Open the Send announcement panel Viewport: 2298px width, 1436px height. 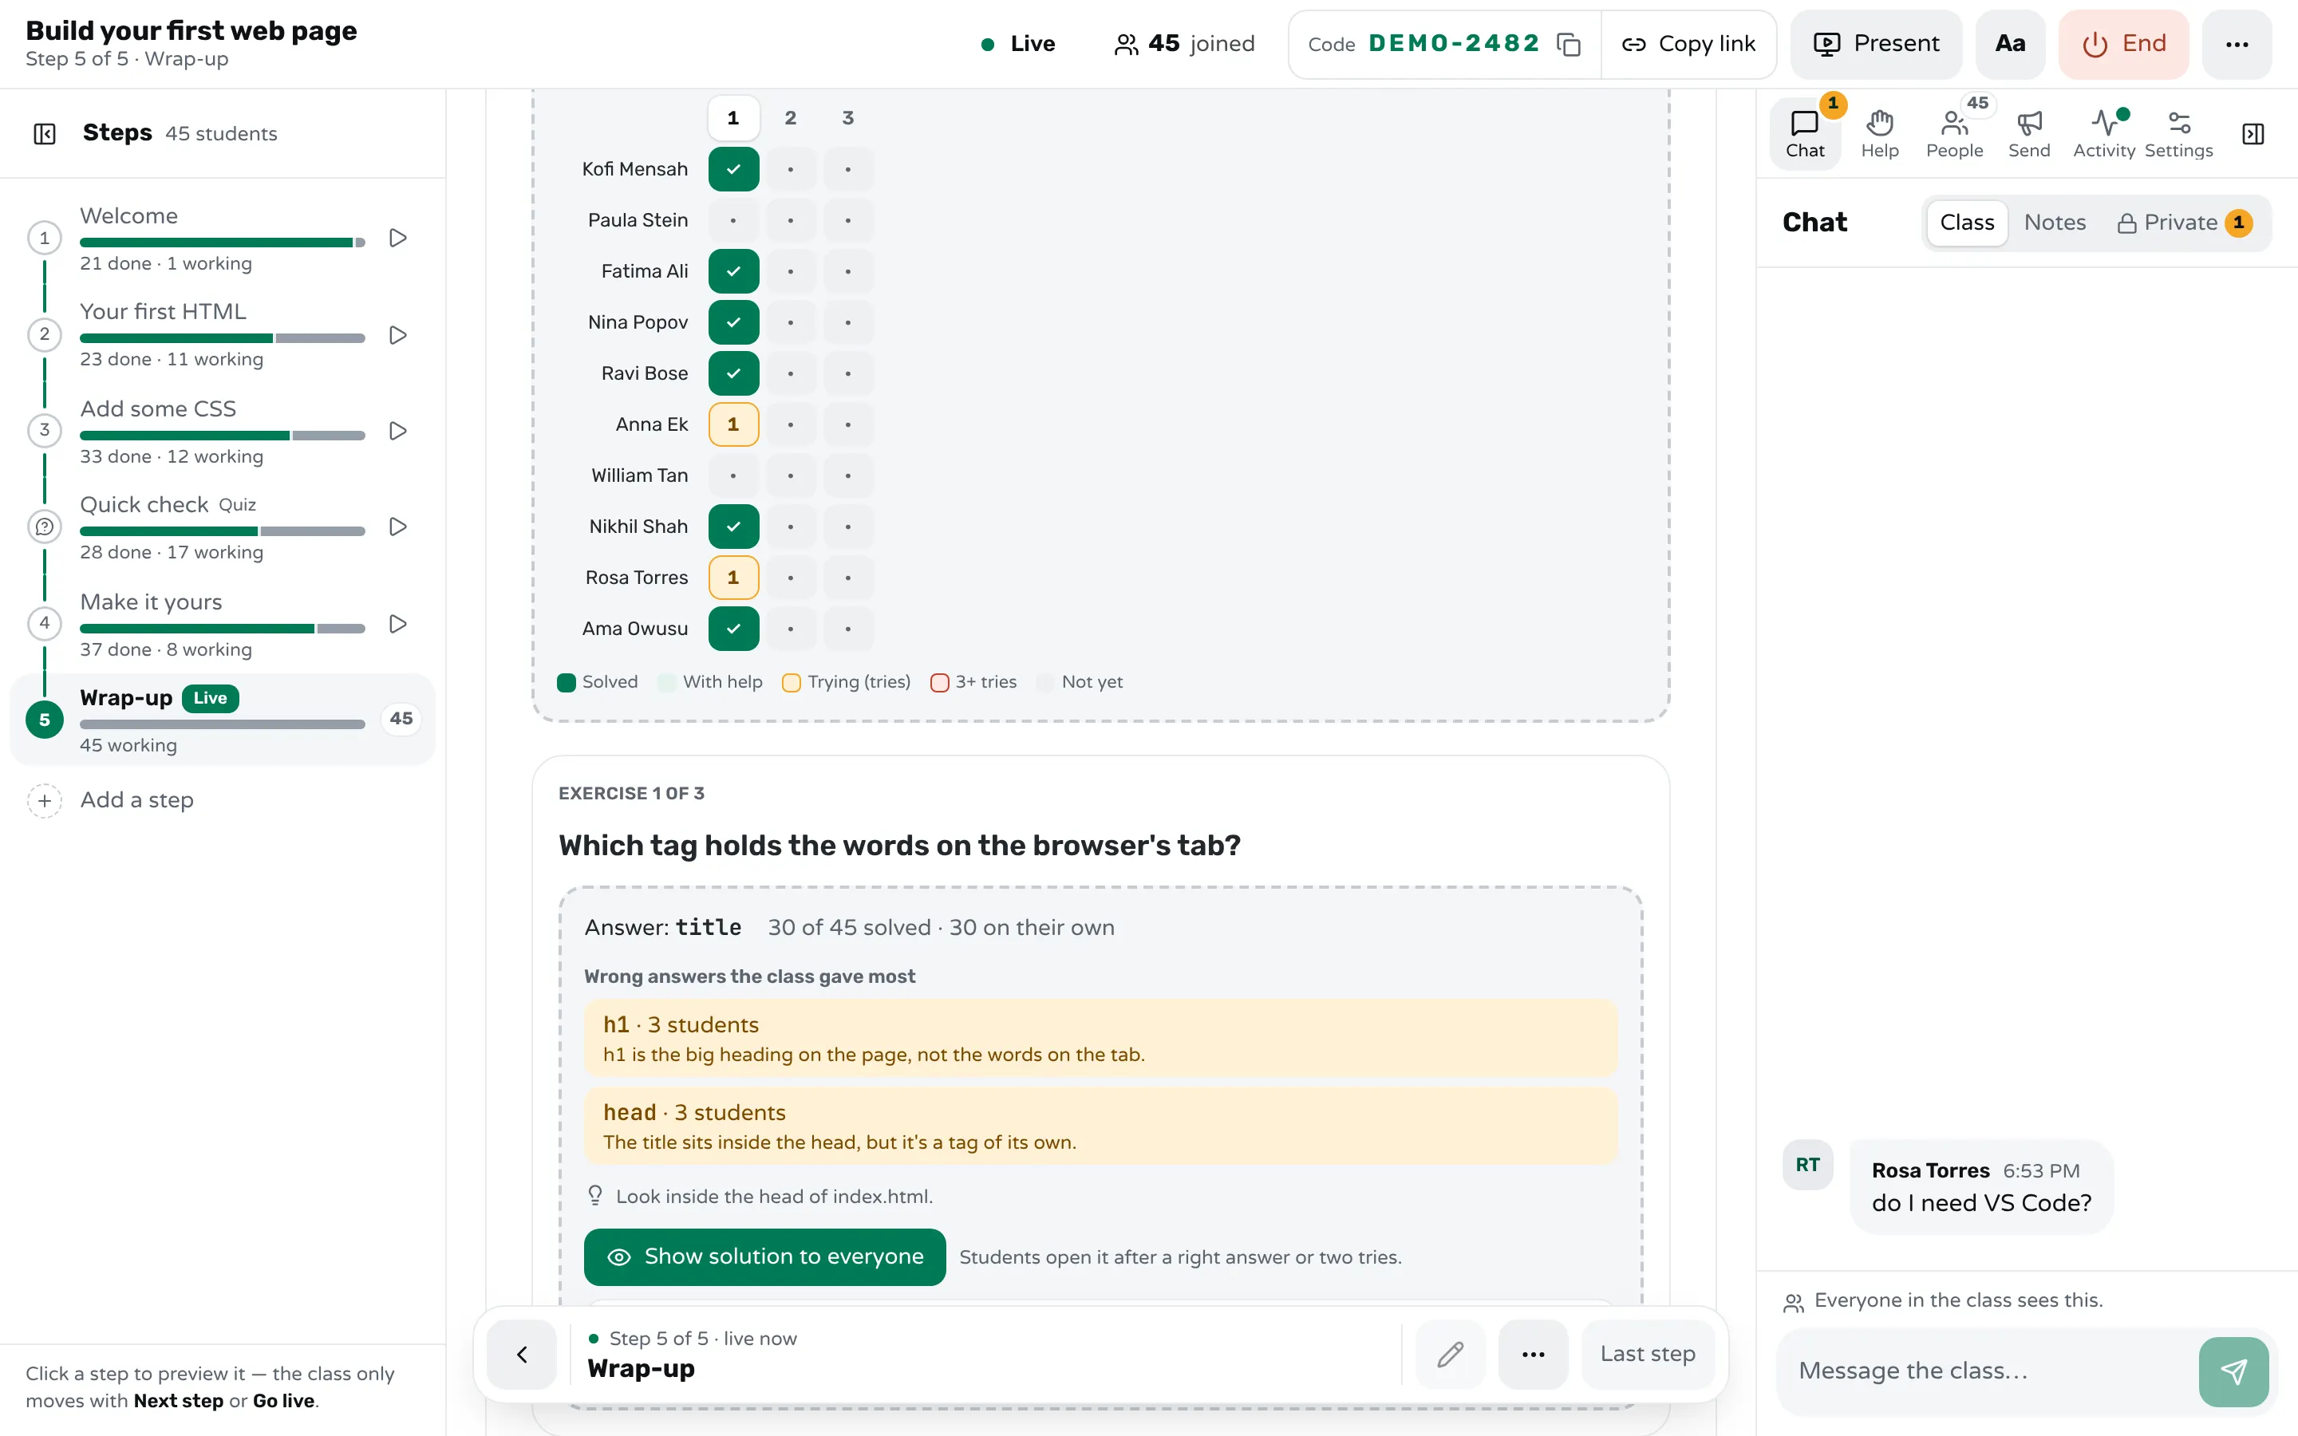[2029, 134]
